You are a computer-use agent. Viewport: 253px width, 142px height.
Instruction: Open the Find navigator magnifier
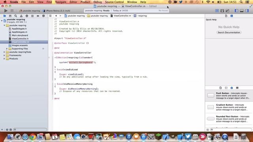16,16
